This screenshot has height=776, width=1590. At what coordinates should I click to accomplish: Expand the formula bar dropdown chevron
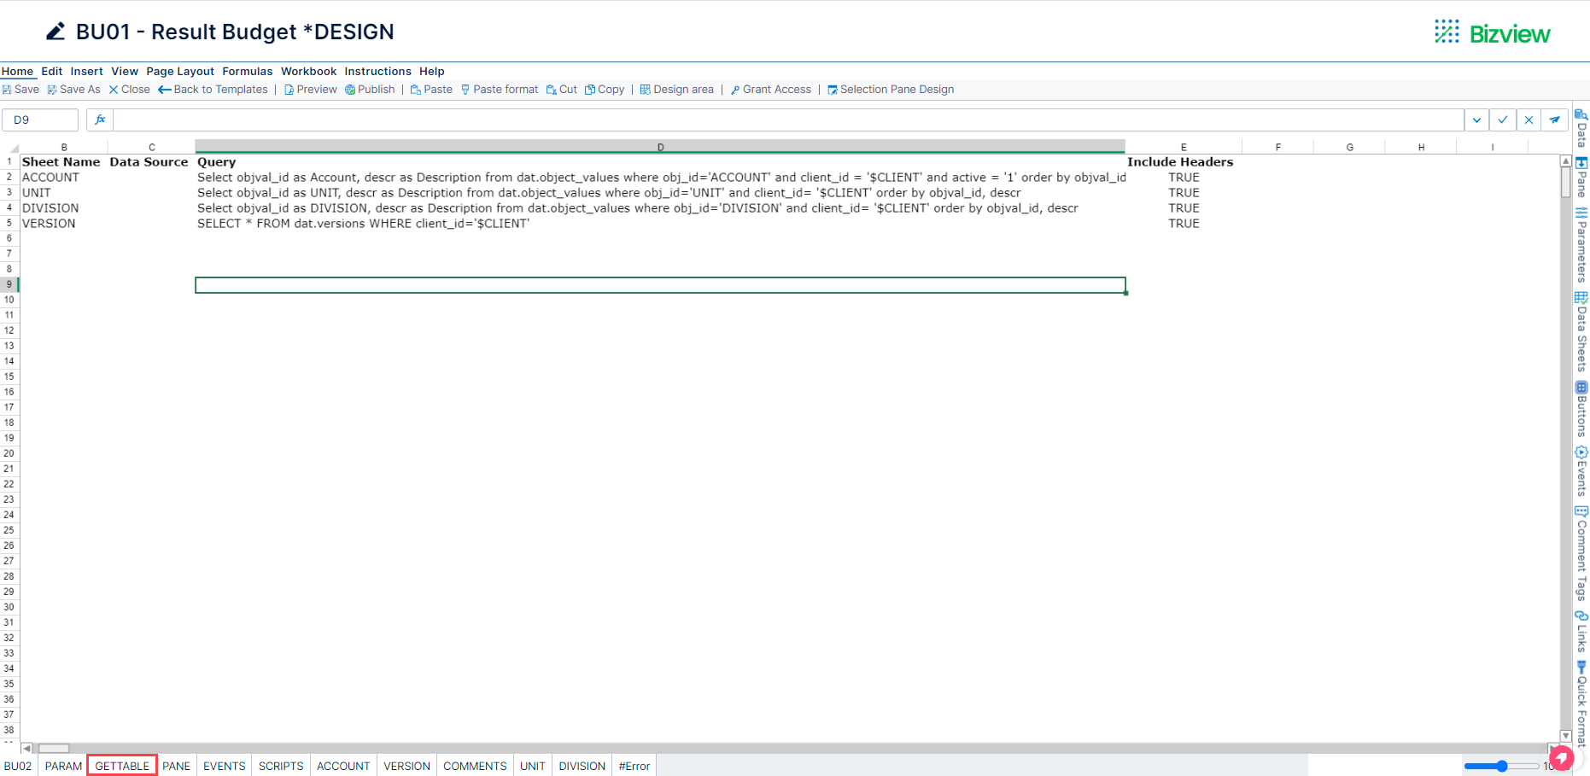pyautogui.click(x=1476, y=120)
